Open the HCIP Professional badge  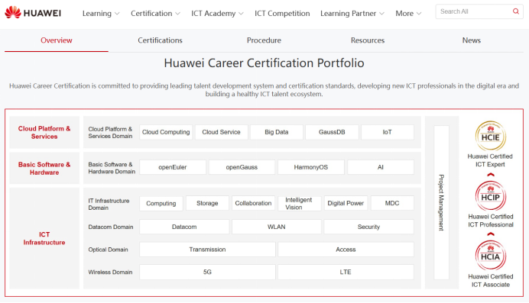click(491, 196)
